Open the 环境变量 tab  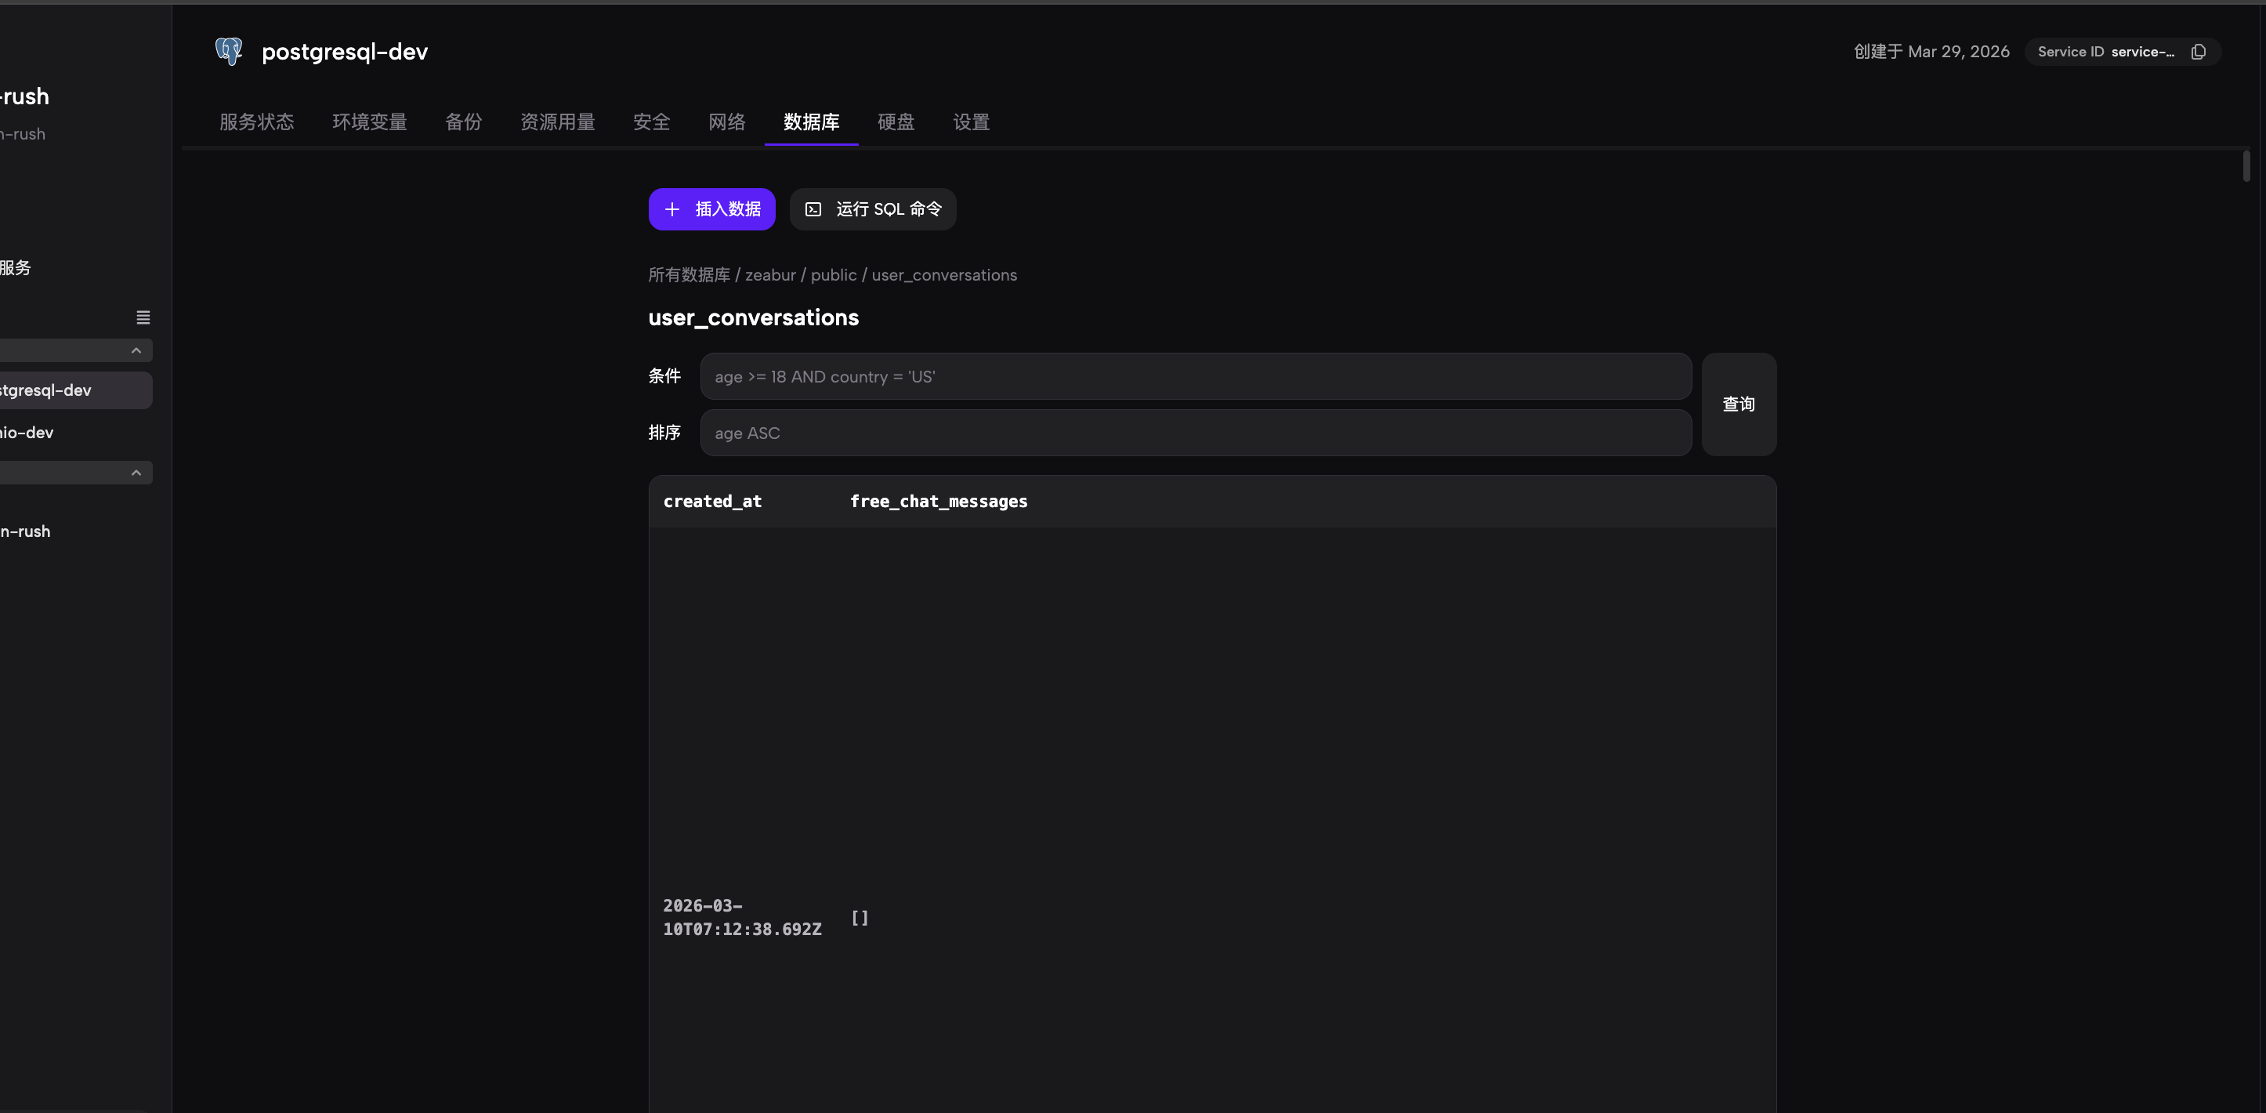370,122
